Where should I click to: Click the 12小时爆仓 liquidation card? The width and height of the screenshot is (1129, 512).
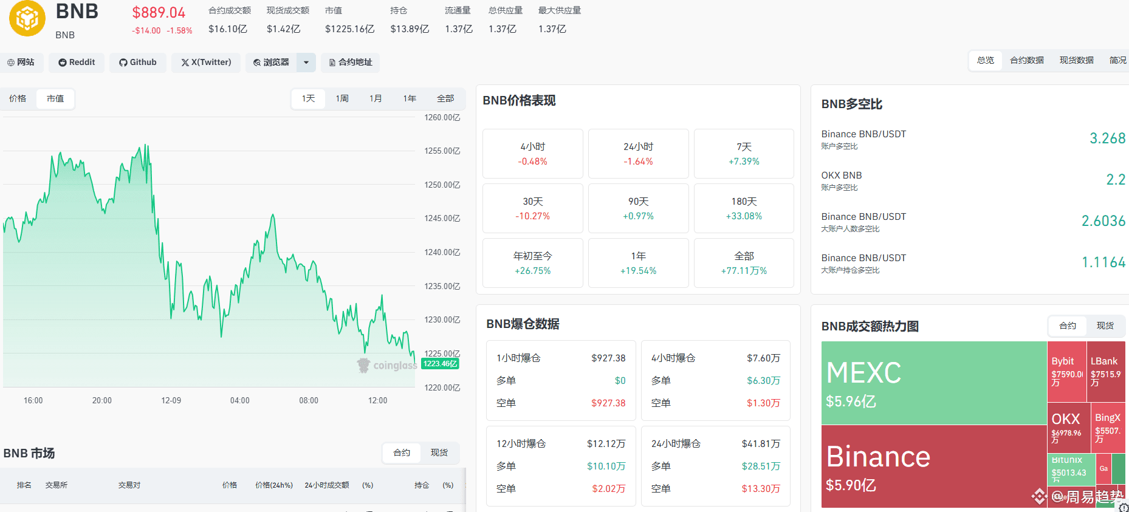561,466
